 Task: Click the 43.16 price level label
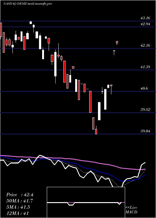[x=145, y=18]
